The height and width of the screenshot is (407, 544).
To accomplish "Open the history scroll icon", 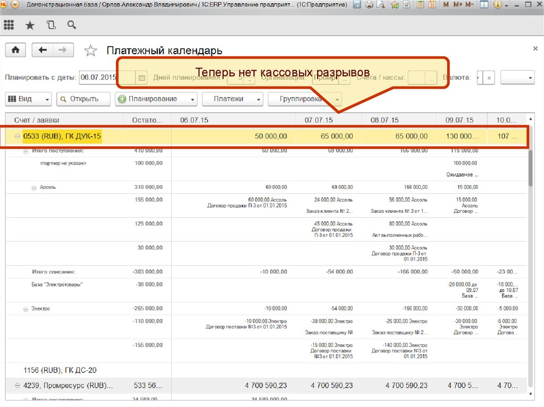I will click(50, 25).
